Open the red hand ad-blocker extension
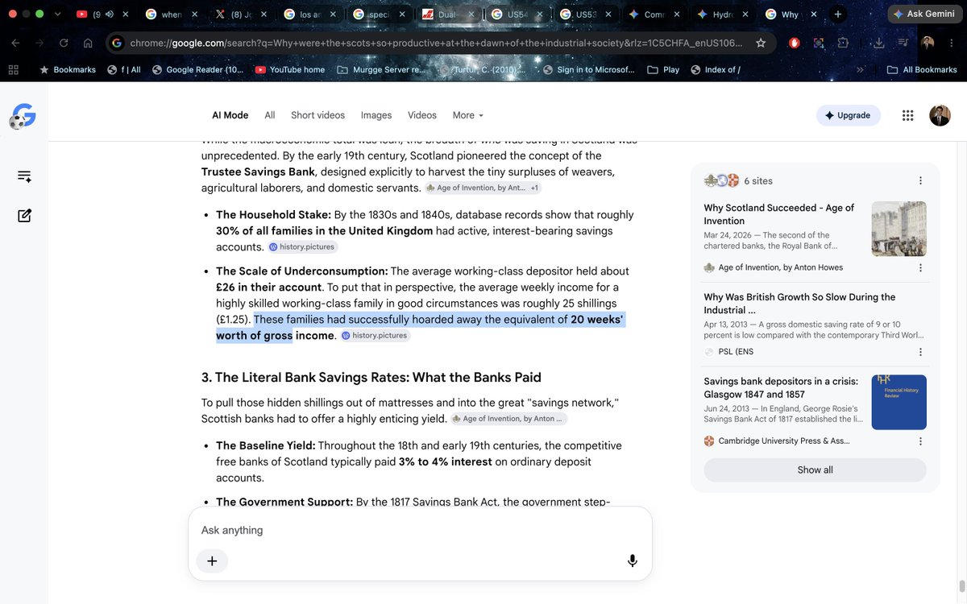 794,43
